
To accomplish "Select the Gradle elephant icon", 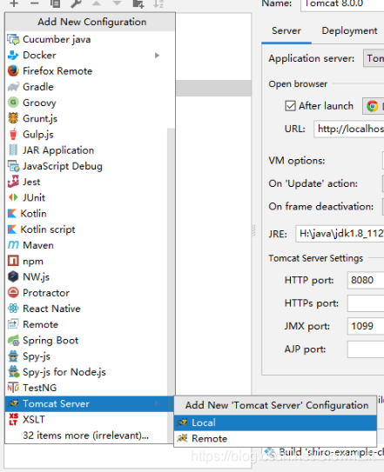I will pos(13,87).
